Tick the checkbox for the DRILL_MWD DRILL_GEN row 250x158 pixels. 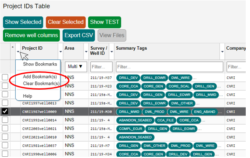point(5,94)
